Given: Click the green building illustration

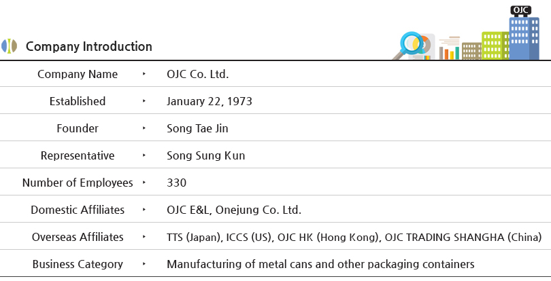Looking at the screenshot, I should click(495, 45).
